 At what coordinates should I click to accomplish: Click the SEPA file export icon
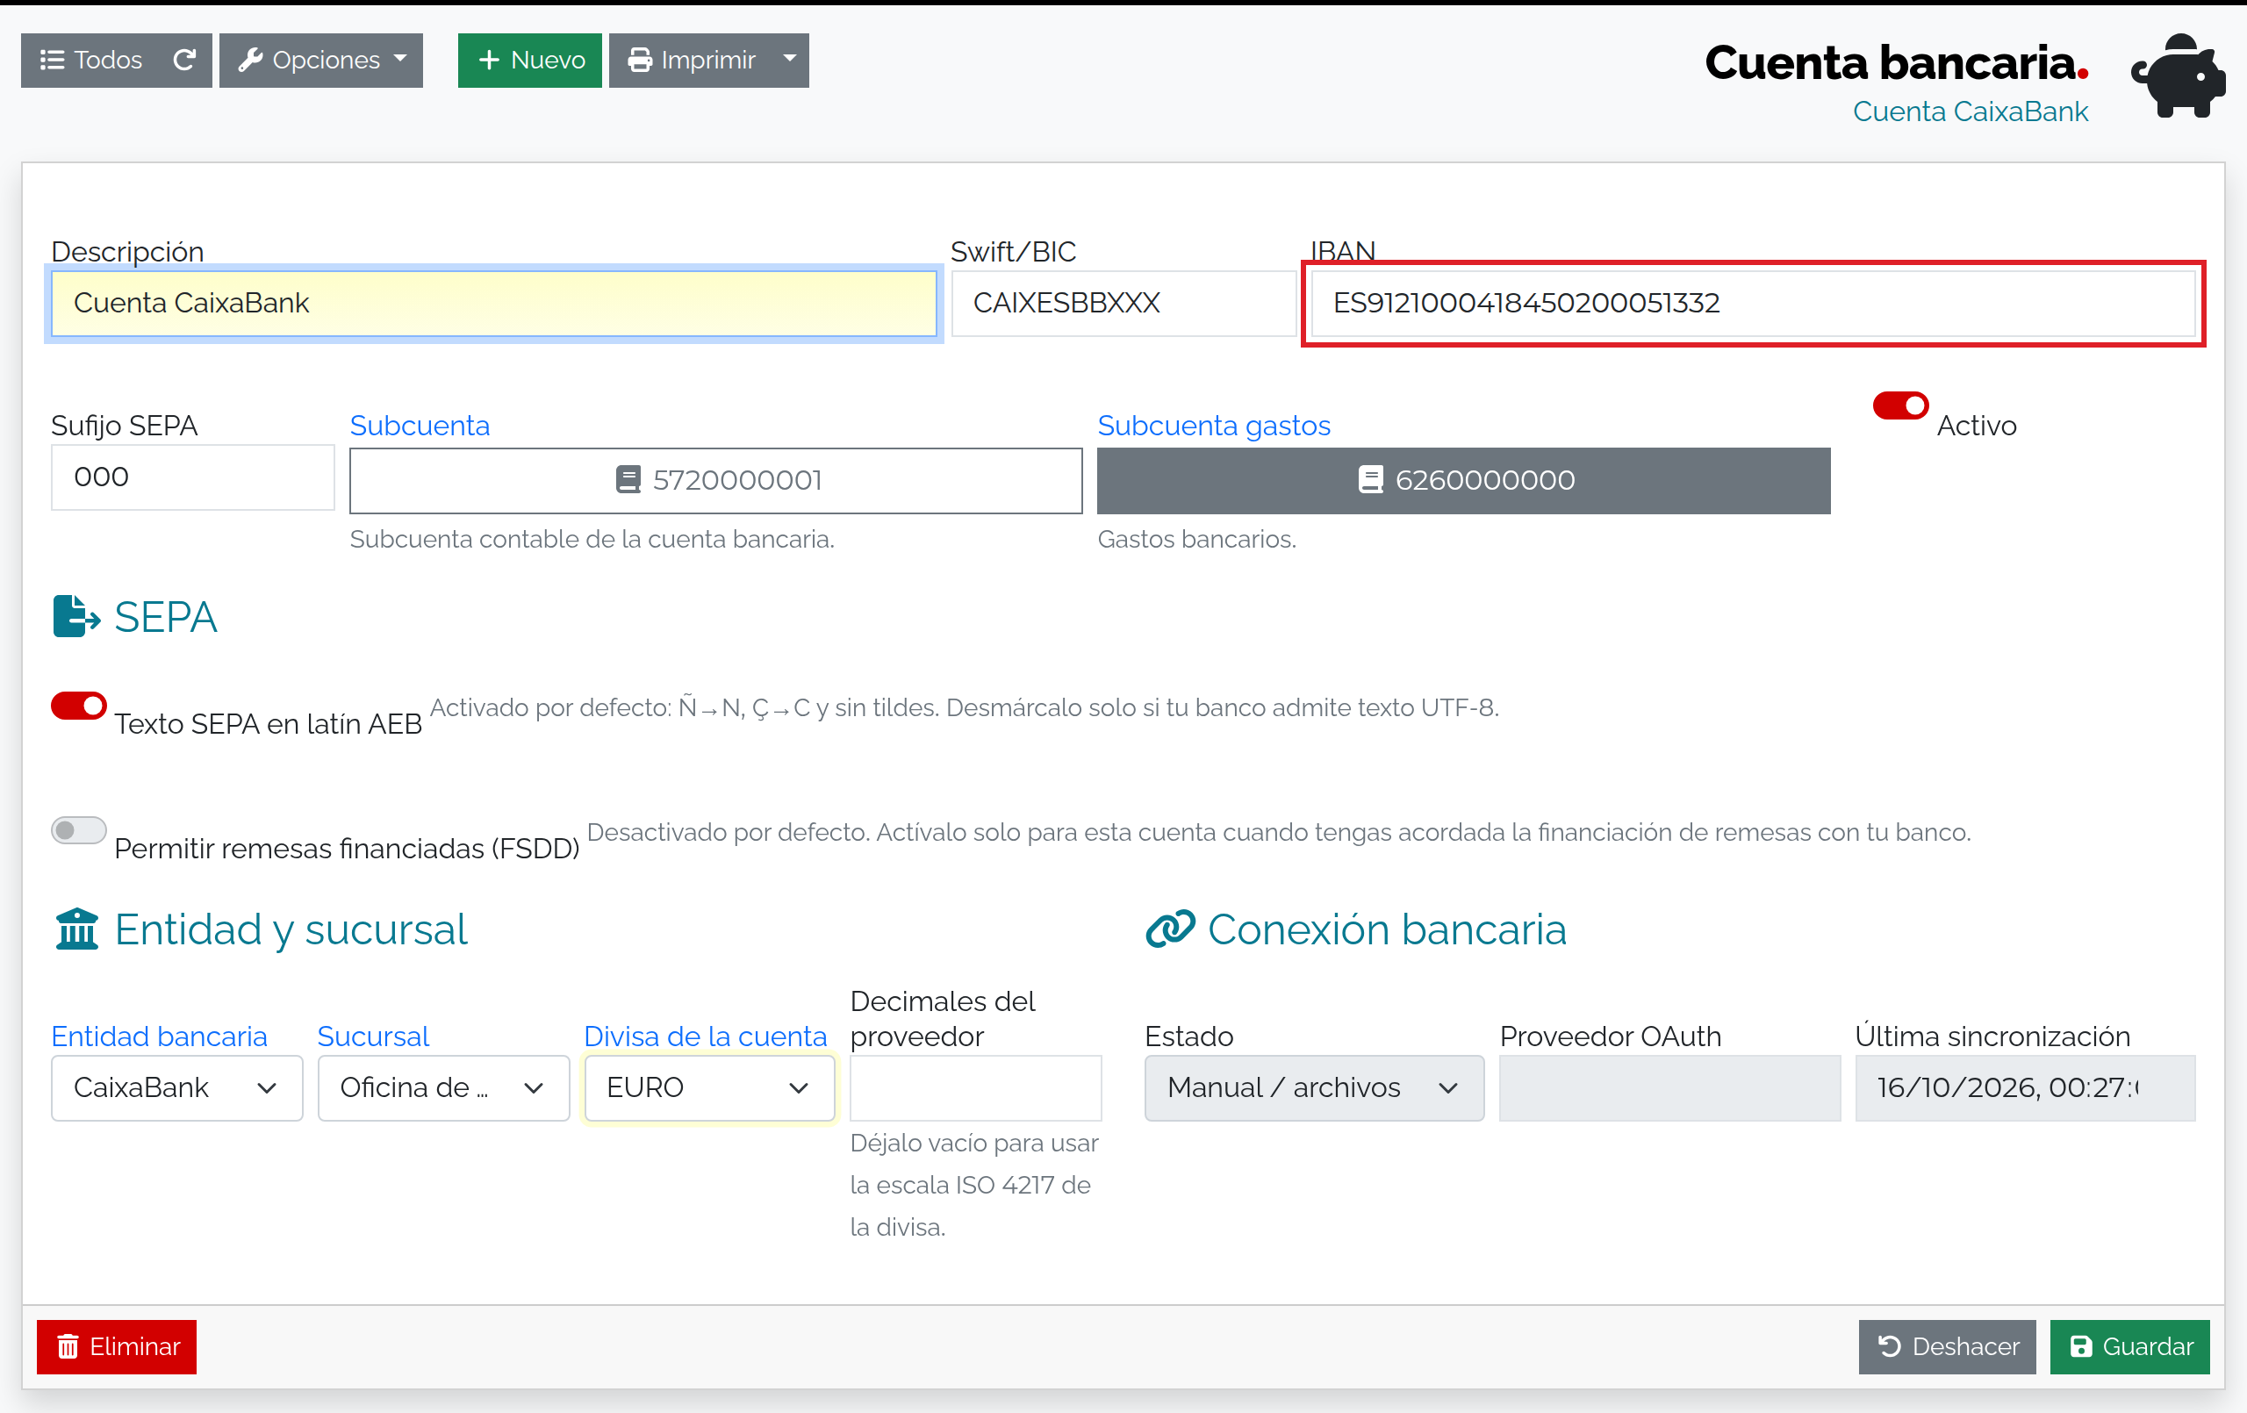pyautogui.click(x=76, y=616)
